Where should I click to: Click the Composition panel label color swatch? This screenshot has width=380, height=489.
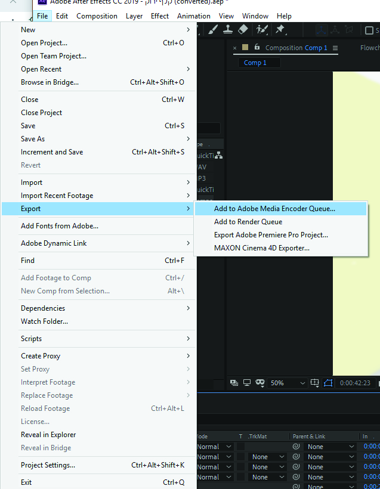click(x=245, y=47)
